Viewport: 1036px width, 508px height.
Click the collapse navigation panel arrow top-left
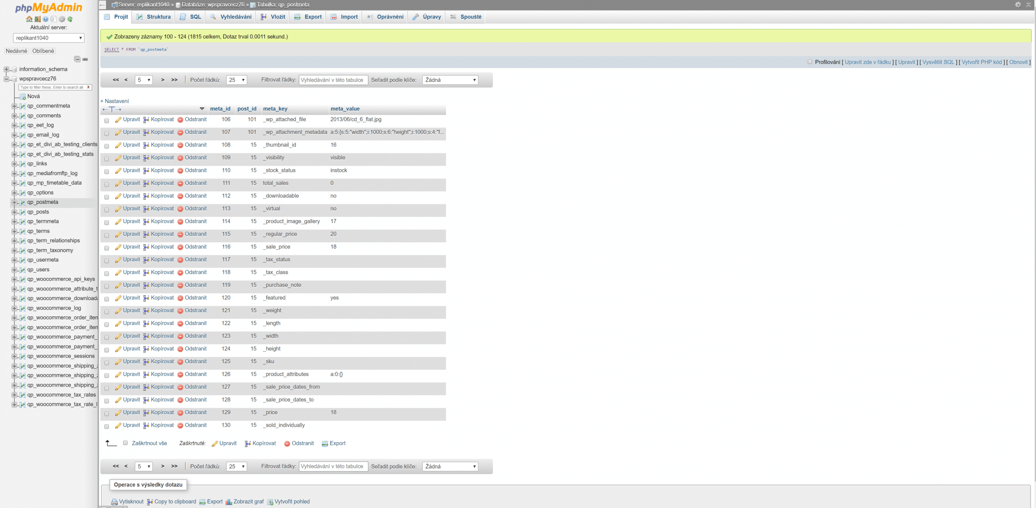click(102, 5)
